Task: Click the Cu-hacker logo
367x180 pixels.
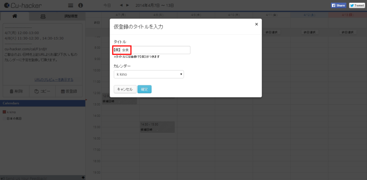Action: (23, 5)
